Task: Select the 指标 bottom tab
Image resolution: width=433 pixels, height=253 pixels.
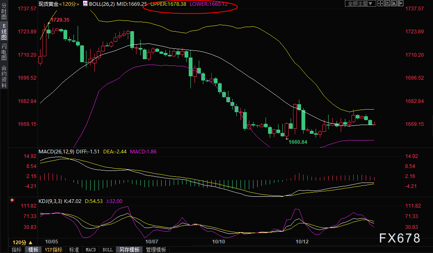Action: 17,250
